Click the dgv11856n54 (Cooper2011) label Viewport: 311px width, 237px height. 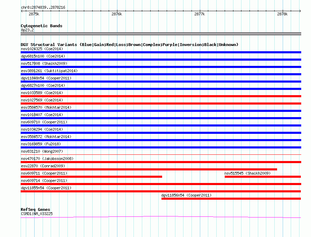(x=186, y=195)
